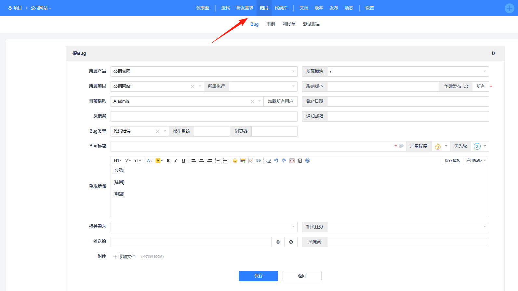Open the form settings gear in 提Bug header
The image size is (518, 291).
[x=493, y=53]
